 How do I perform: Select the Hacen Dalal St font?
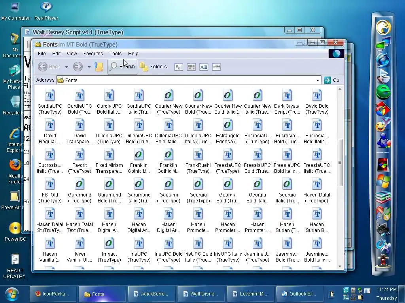click(x=50, y=221)
